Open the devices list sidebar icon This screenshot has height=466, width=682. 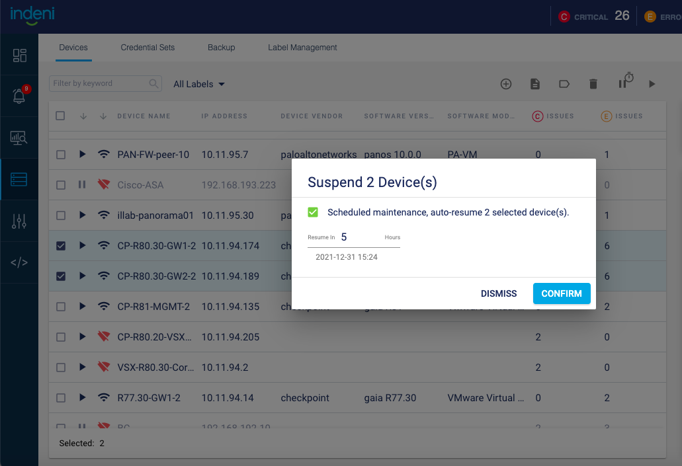coord(19,179)
